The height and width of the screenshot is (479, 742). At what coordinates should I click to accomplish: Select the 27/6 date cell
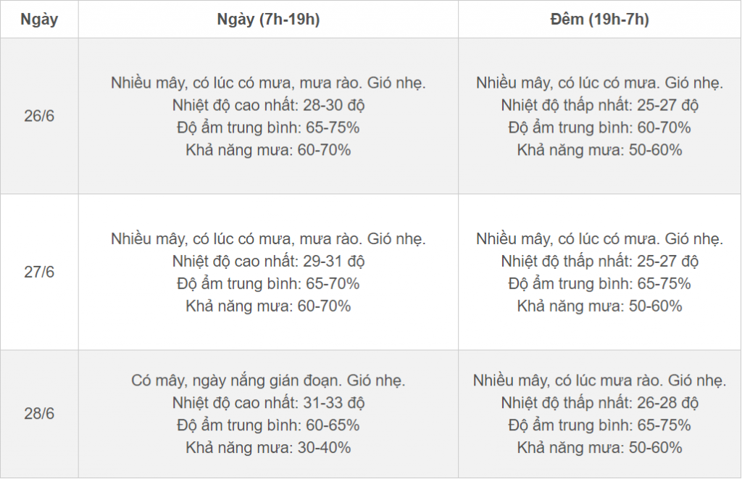click(x=39, y=272)
